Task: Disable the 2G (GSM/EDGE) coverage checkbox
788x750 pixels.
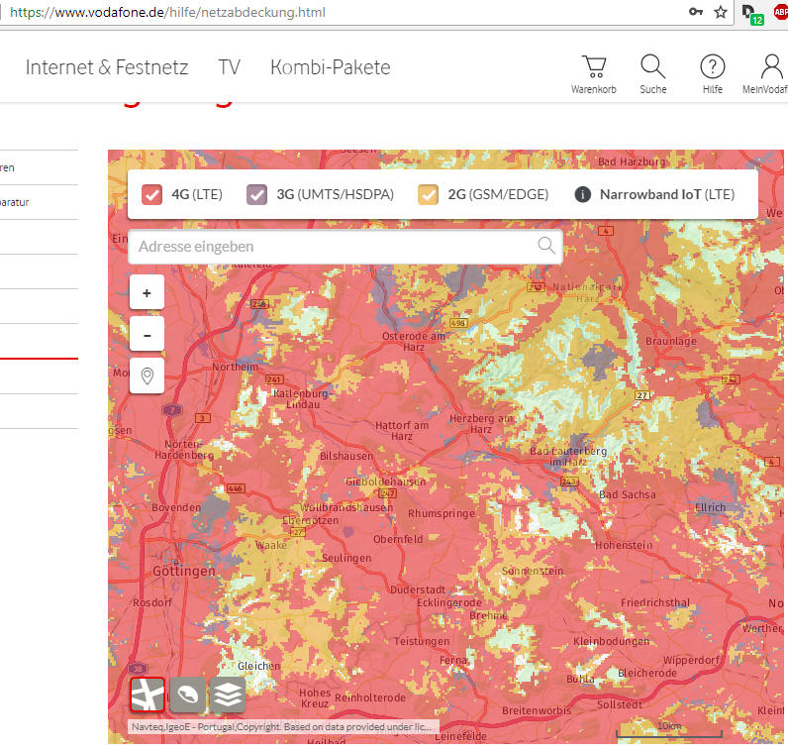Action: click(428, 194)
